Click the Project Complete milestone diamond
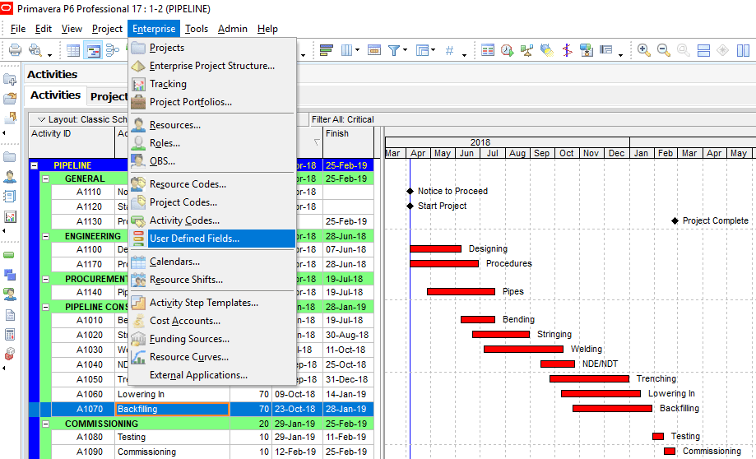The width and height of the screenshot is (756, 459). tap(675, 220)
